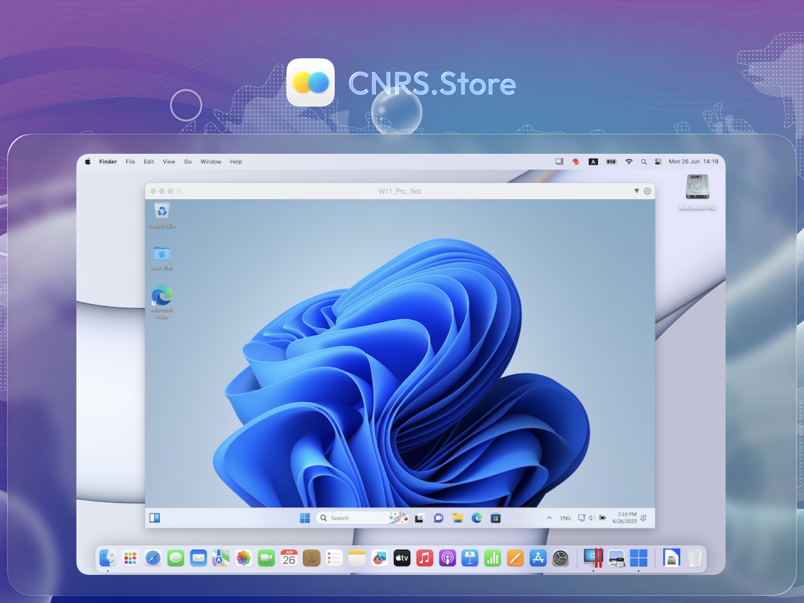Open Microsoft Store on the taskbar

pos(495,518)
